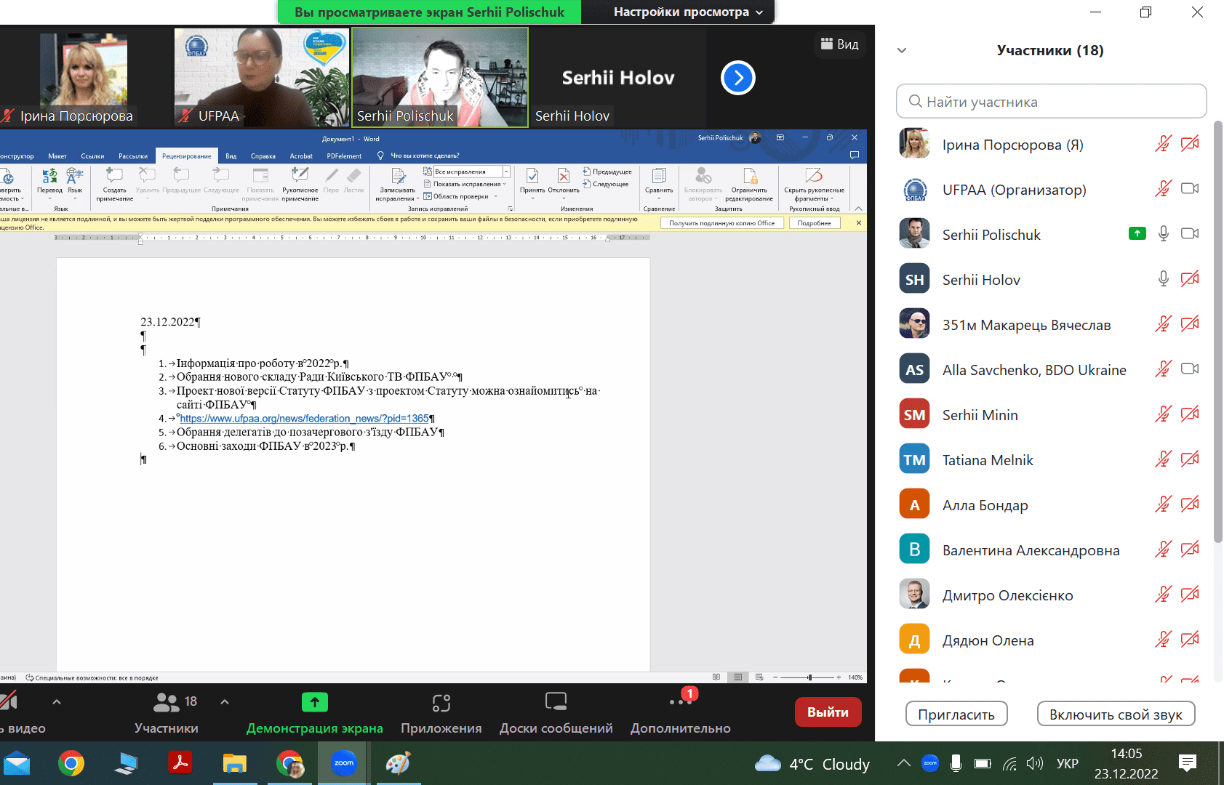Click the red Выйти leave button
Viewport: 1224px width, 785px height.
828,712
